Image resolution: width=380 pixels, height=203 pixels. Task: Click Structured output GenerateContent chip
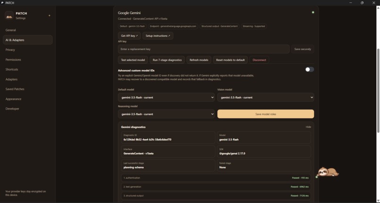click(219, 26)
